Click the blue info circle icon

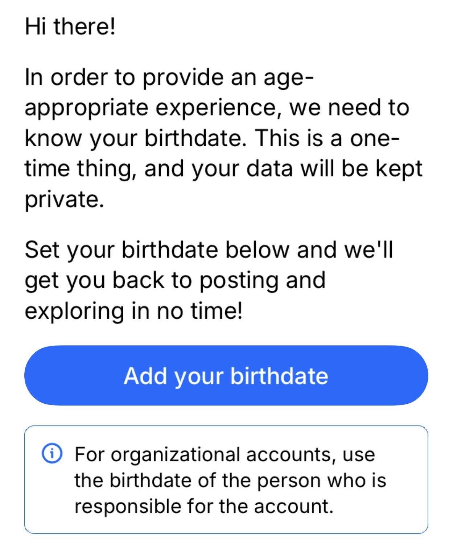(52, 453)
